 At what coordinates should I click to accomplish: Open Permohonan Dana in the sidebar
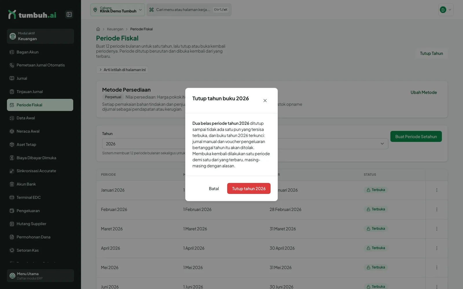tap(40, 237)
